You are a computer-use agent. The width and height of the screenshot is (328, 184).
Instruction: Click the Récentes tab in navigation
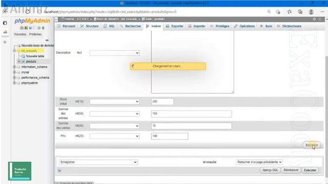click(x=20, y=34)
